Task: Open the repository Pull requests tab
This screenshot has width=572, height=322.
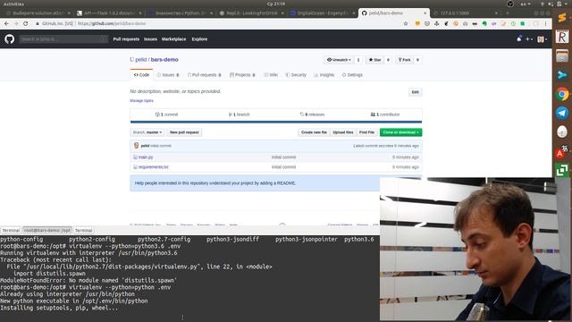Action: [205, 75]
